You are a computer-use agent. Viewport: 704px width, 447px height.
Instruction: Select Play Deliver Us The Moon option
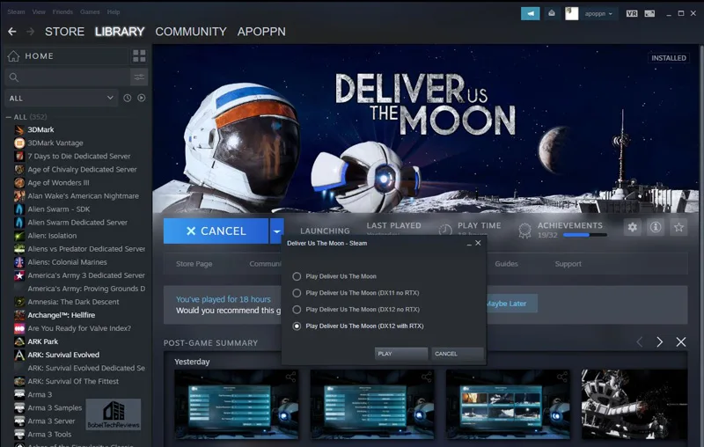[x=297, y=276]
